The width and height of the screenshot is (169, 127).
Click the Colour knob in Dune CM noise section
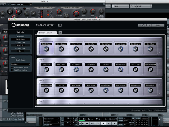click(x=59, y=12)
